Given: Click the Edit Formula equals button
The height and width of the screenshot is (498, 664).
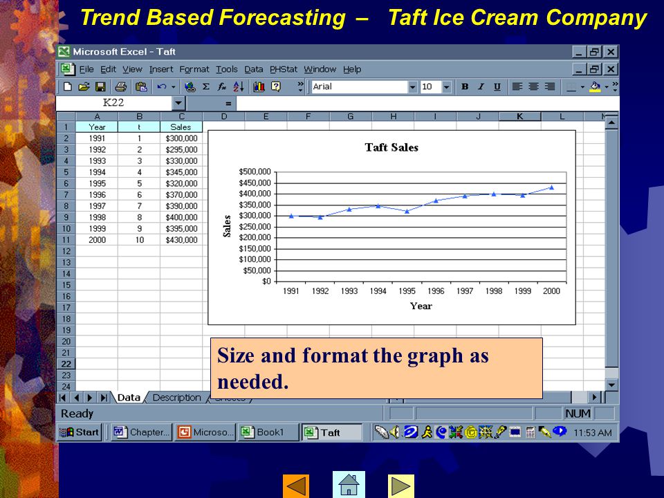Looking at the screenshot, I should (228, 103).
